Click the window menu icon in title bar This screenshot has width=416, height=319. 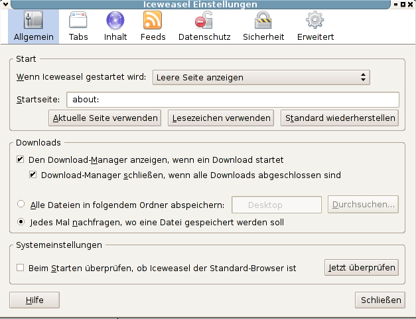5,5
